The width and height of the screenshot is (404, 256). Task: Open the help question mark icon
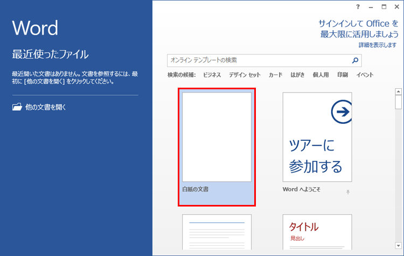point(358,7)
